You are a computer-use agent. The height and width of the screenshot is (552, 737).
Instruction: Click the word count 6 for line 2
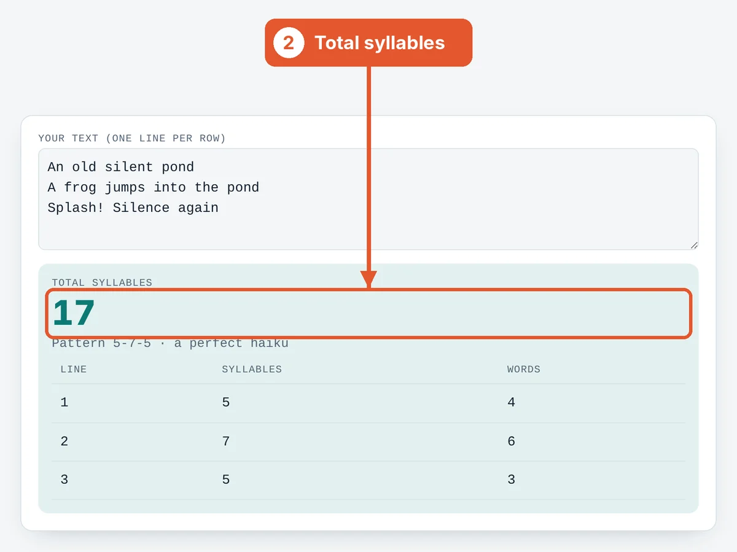pyautogui.click(x=512, y=441)
